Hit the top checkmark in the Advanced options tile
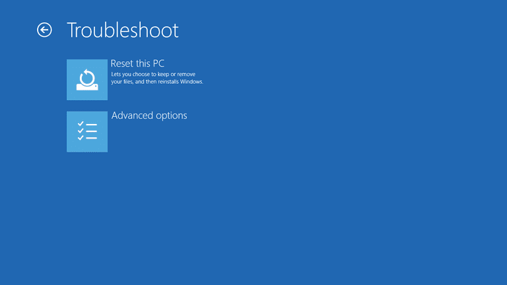 [x=81, y=124]
